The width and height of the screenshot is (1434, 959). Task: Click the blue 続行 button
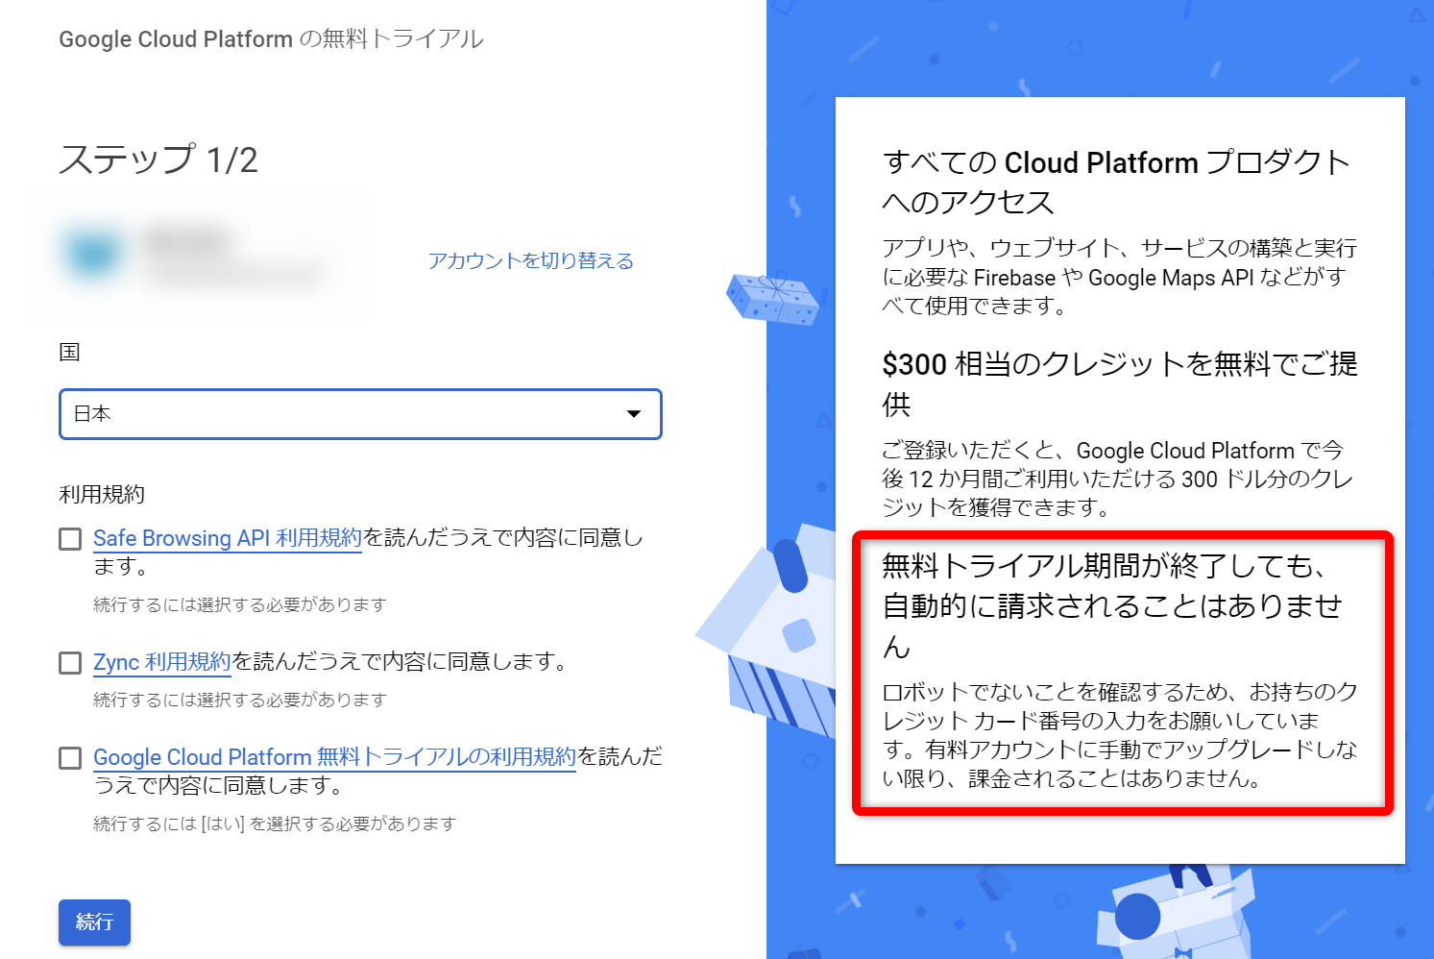(x=94, y=922)
